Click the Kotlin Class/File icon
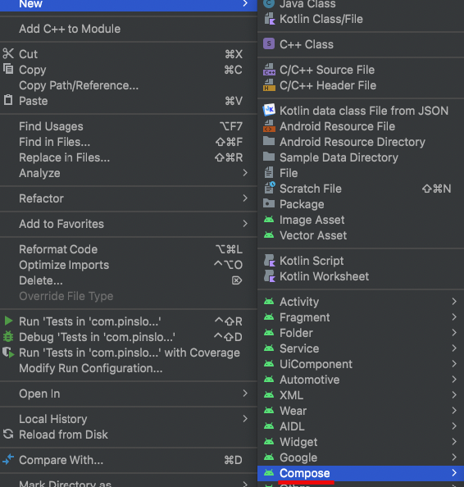Viewport: 464px width, 487px height. (269, 19)
